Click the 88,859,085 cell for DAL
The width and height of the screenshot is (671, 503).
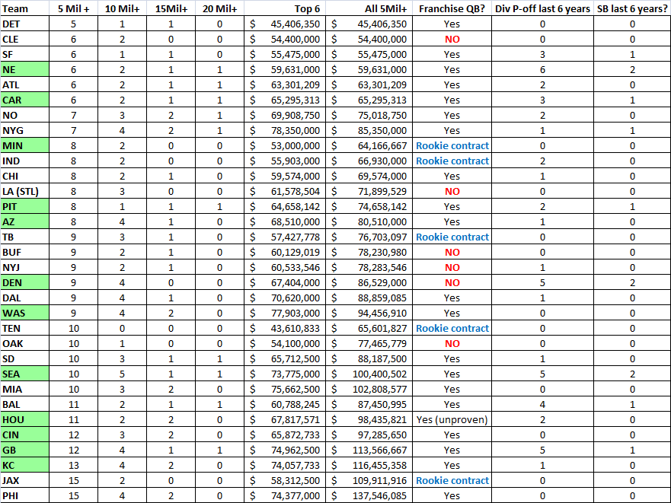(369, 298)
